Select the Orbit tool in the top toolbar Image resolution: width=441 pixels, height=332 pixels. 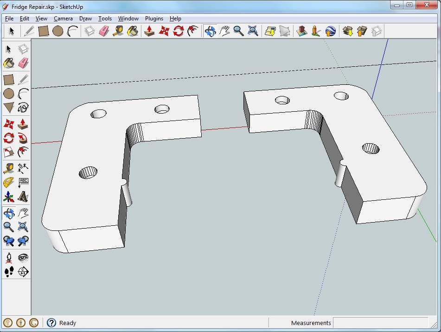pos(210,31)
